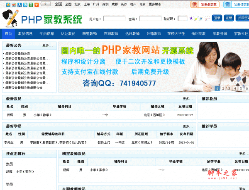Click 李先生 in 最新学员 table
The image size is (249, 190).
point(9,142)
